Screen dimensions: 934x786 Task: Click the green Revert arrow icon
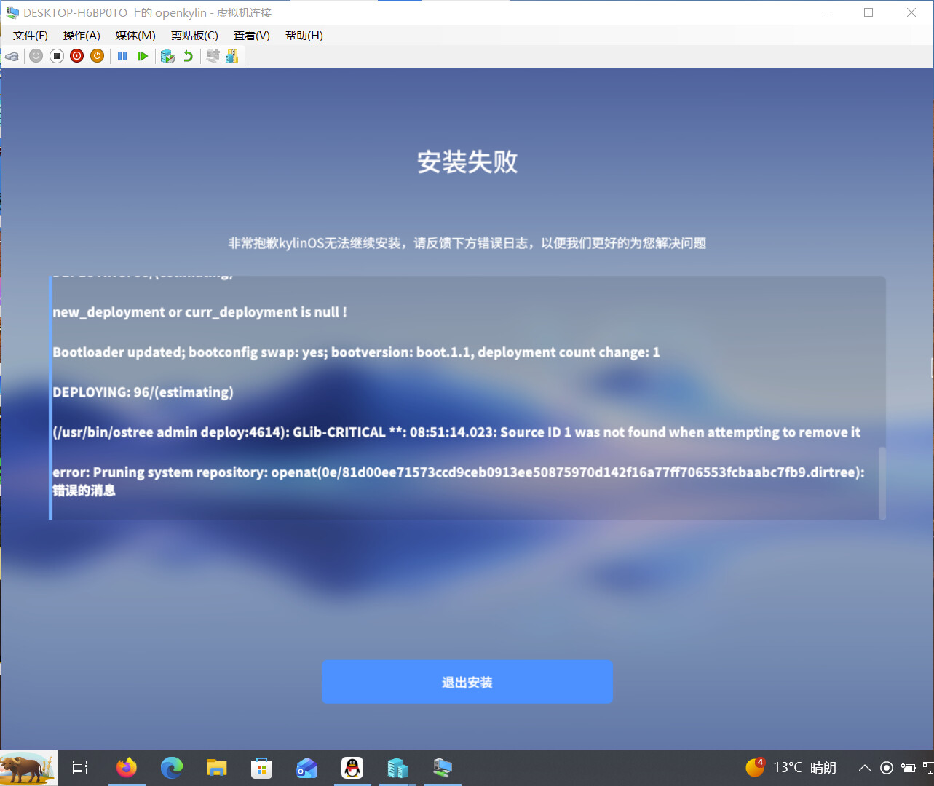188,56
